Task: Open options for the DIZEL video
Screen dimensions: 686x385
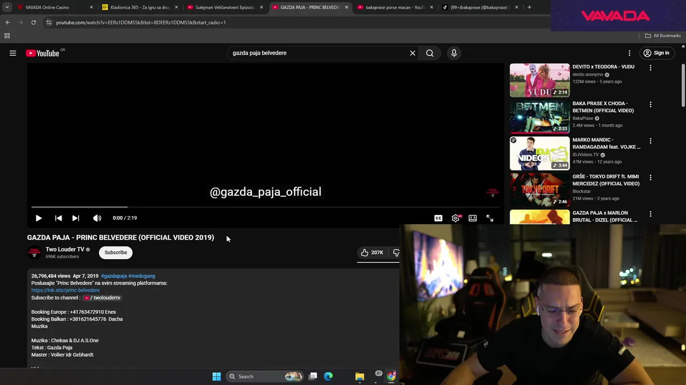Action: (x=651, y=214)
